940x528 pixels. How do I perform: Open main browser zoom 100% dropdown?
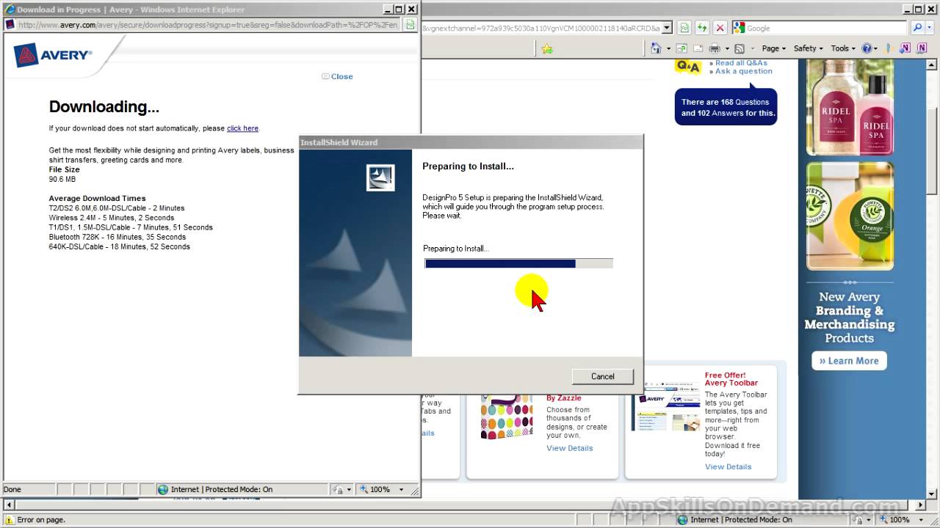click(x=920, y=520)
